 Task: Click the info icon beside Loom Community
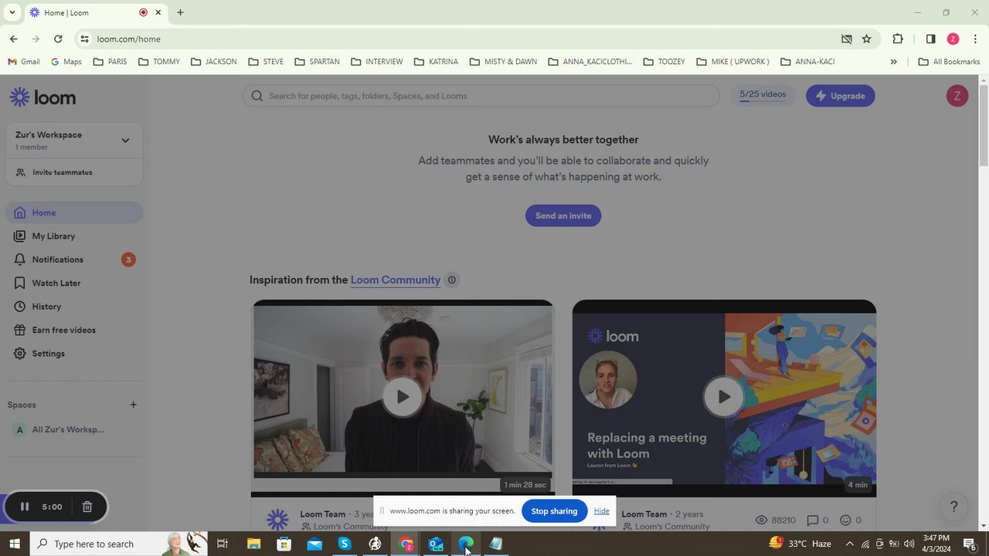click(x=452, y=280)
